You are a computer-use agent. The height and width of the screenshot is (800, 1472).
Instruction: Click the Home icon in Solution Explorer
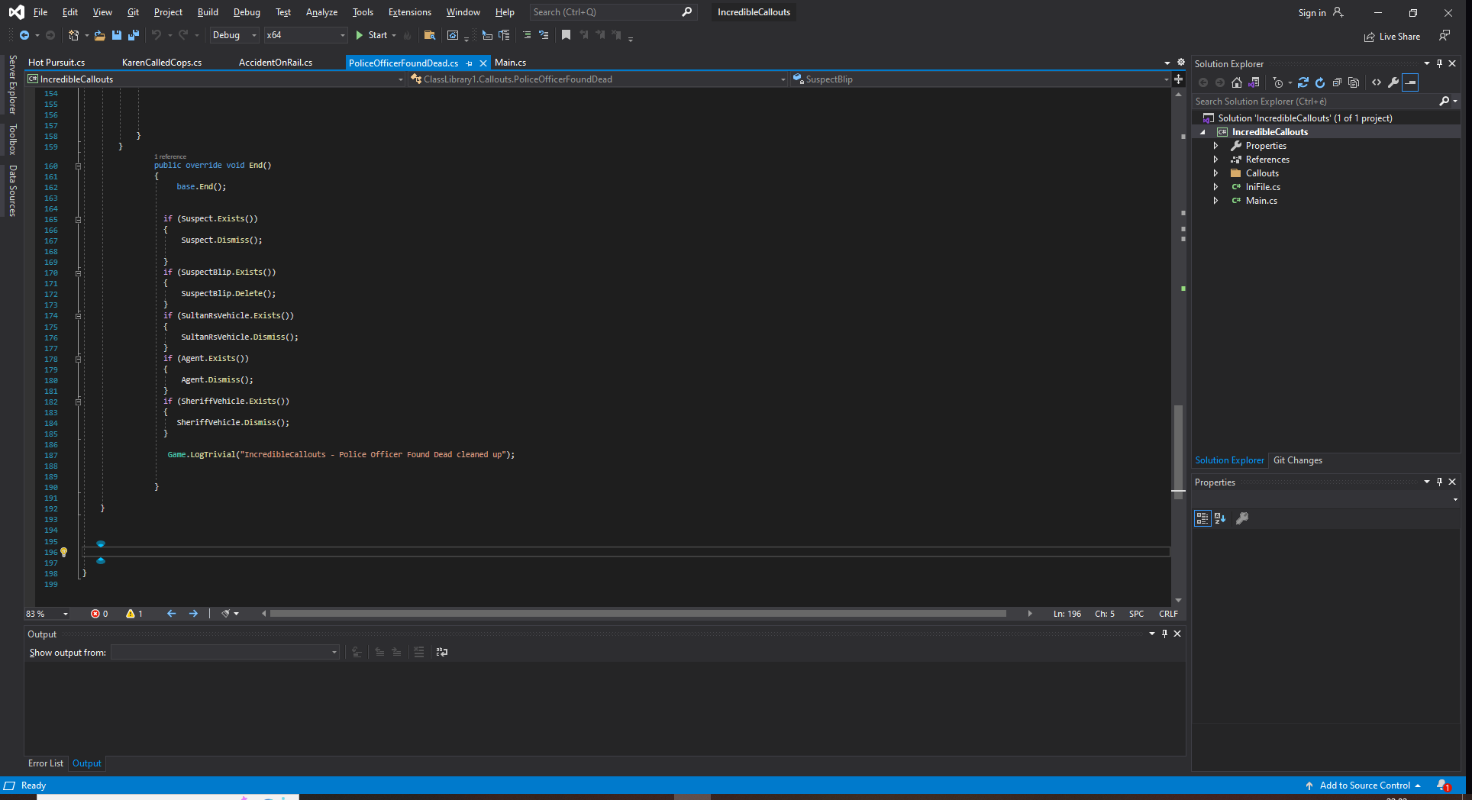1237,82
